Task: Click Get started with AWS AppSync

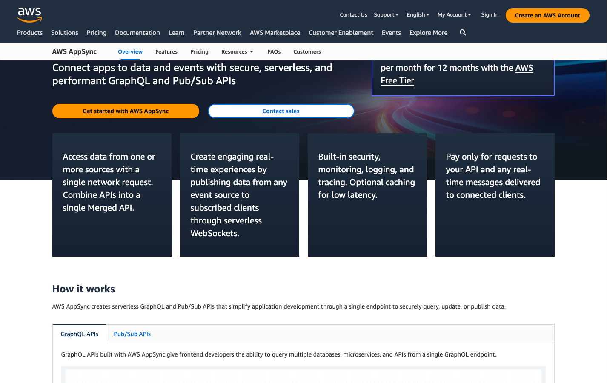Action: [126, 111]
